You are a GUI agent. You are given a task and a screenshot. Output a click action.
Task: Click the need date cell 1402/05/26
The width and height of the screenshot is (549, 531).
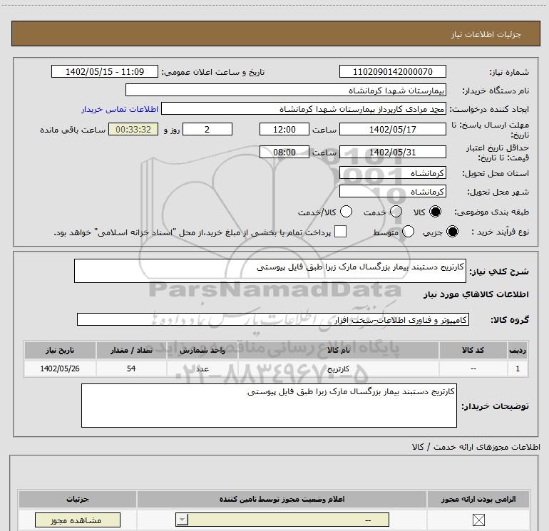tap(60, 368)
